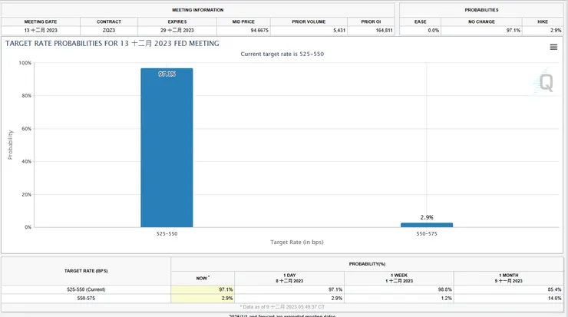Click the 20% y-axis tick label
This screenshot has width=568, height=317.
click(26, 194)
